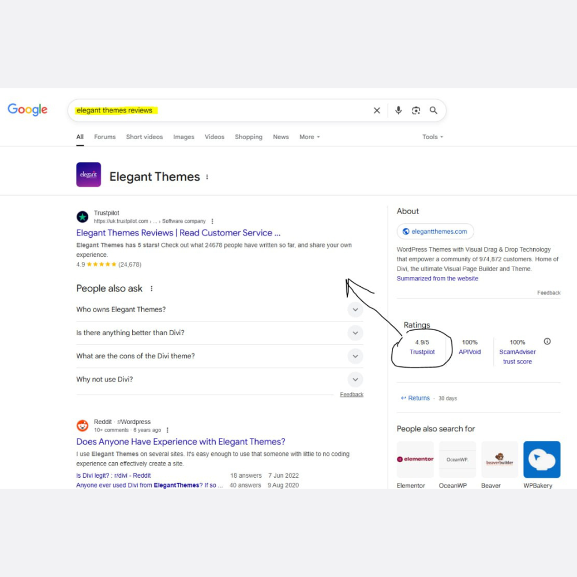Click 'Reddit · r/Wordpress' source label
Screen dimensions: 577x577
click(122, 422)
